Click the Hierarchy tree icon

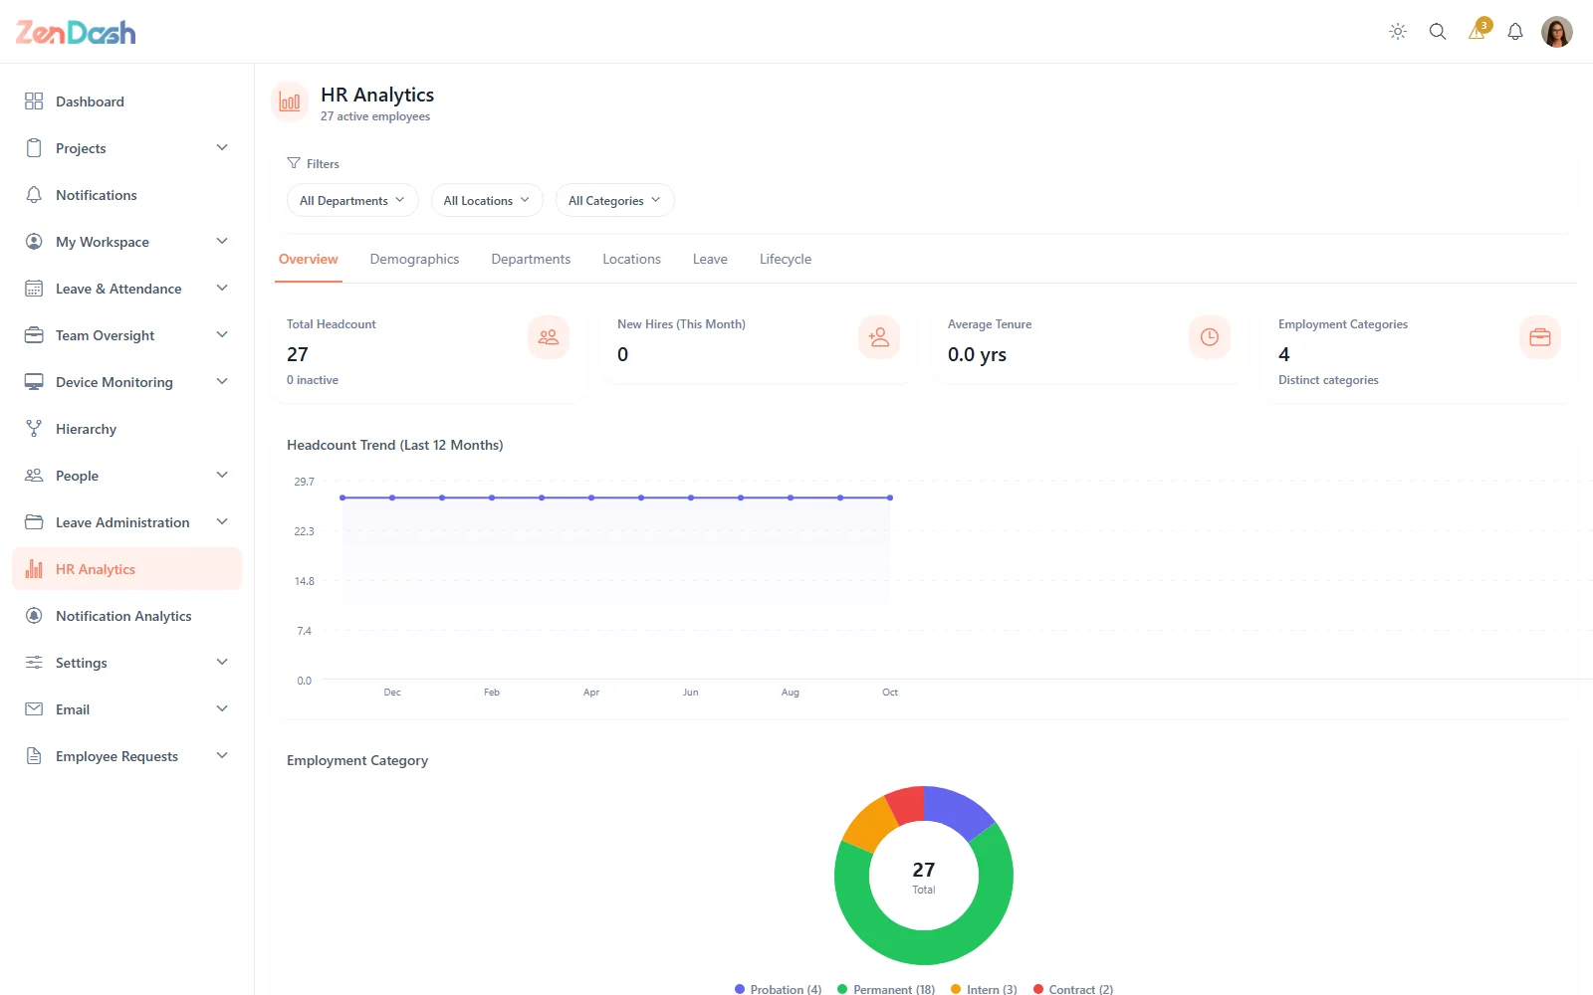click(34, 429)
